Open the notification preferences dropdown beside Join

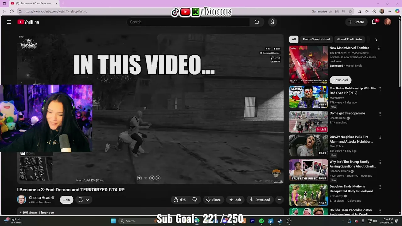click(x=84, y=200)
